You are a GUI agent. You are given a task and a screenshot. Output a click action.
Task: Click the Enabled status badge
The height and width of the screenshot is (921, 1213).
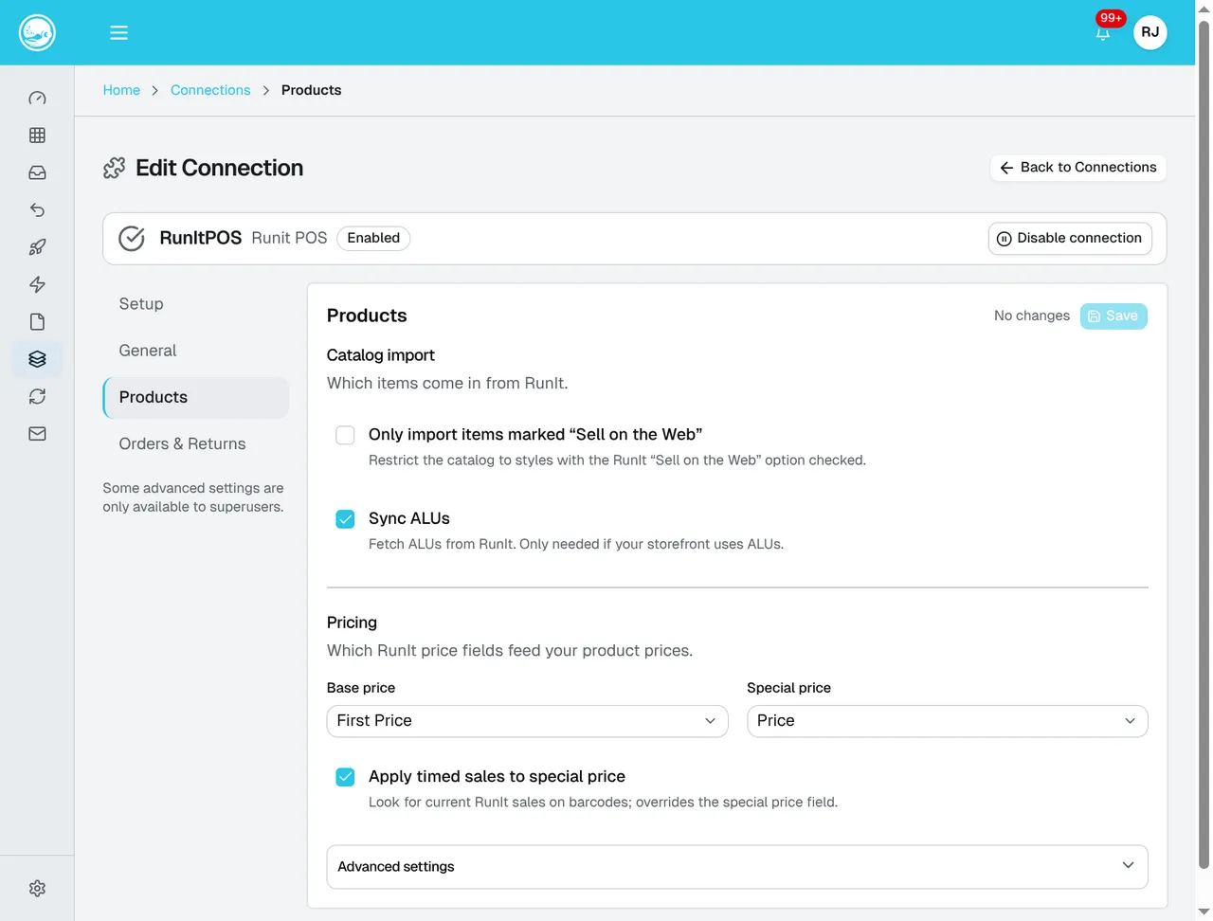tap(373, 238)
